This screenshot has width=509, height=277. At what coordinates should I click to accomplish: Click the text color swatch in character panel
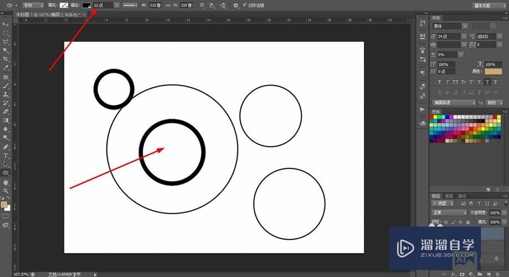click(493, 71)
